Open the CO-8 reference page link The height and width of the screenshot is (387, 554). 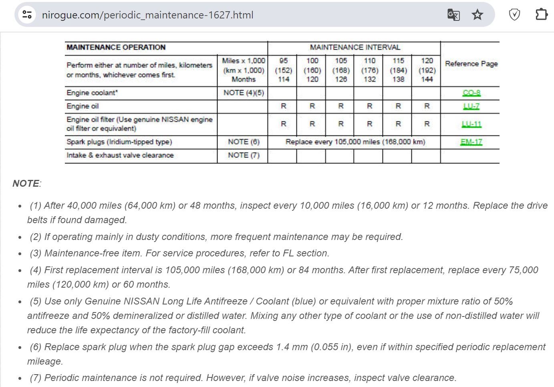point(471,93)
